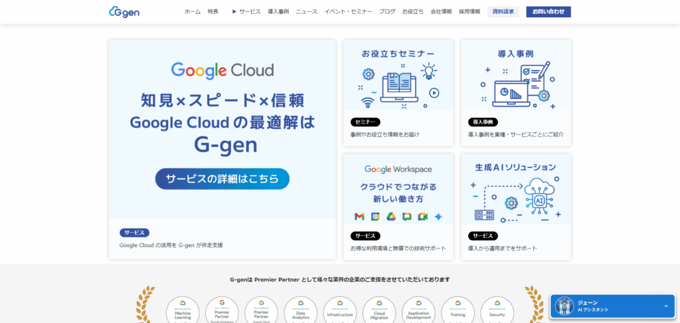
Task: Click the 資料請求 button
Action: (503, 11)
